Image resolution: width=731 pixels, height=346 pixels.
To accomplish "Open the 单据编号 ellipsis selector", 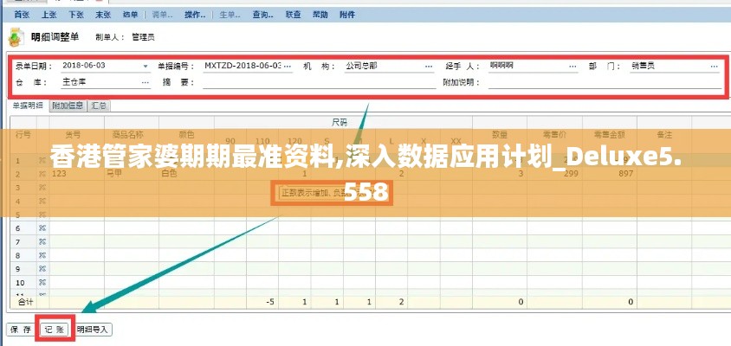I will tap(288, 67).
